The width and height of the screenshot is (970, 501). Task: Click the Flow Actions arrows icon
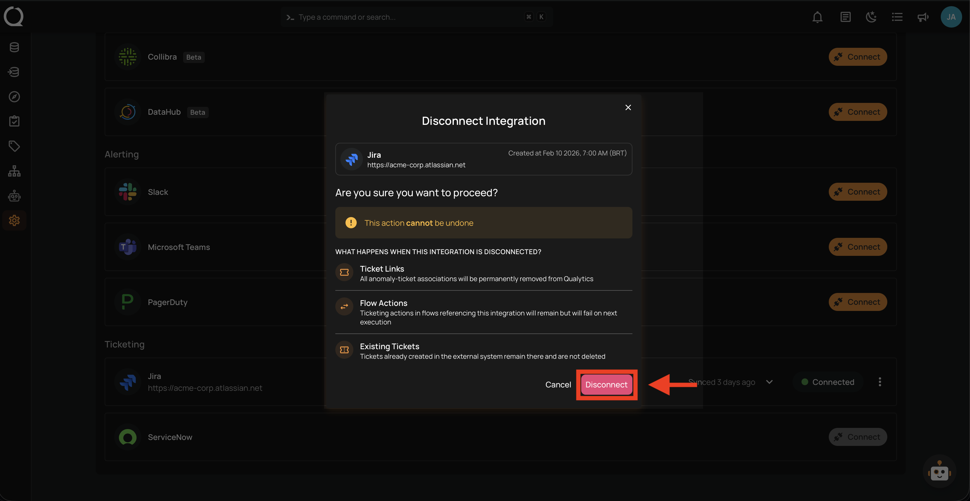pyautogui.click(x=344, y=307)
